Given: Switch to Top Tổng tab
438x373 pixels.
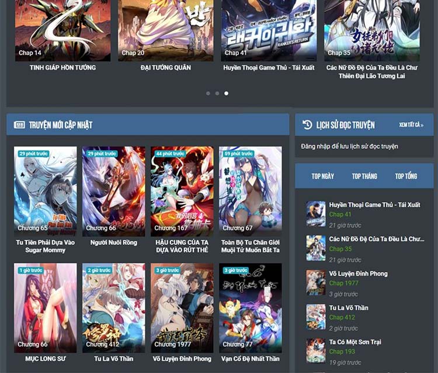Looking at the screenshot, I should 406,176.
